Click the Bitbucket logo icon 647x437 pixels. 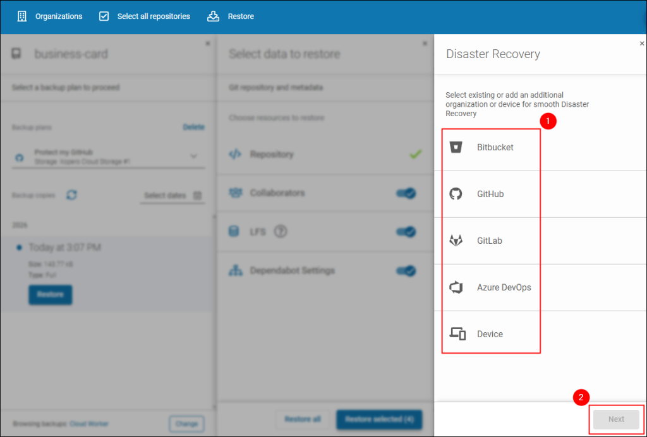click(456, 147)
